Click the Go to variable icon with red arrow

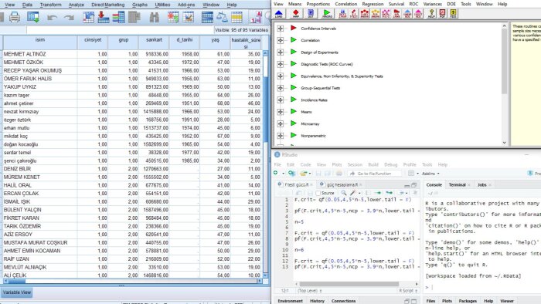[x=103, y=17]
